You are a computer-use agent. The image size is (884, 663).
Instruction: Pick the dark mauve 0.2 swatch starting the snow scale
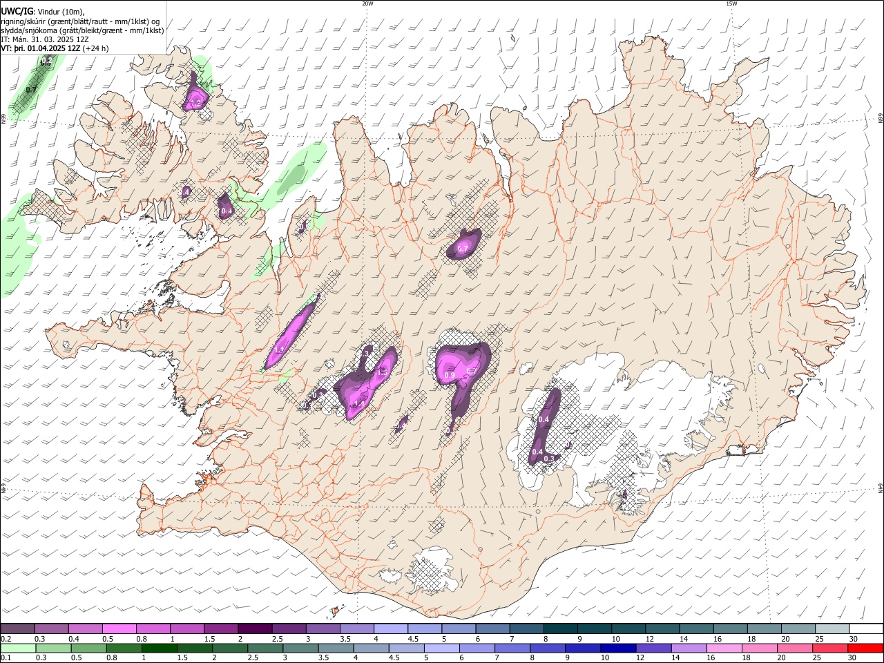17,629
